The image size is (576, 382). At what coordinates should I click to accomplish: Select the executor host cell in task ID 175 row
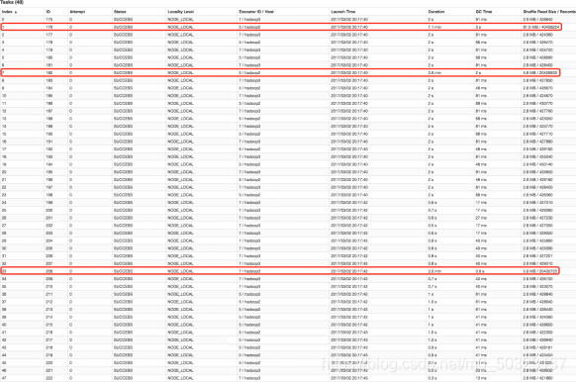249,20
